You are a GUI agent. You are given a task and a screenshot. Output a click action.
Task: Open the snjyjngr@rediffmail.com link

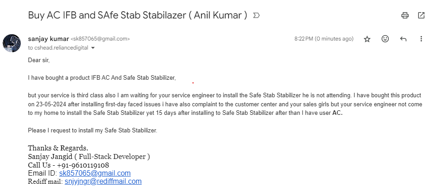103,181
